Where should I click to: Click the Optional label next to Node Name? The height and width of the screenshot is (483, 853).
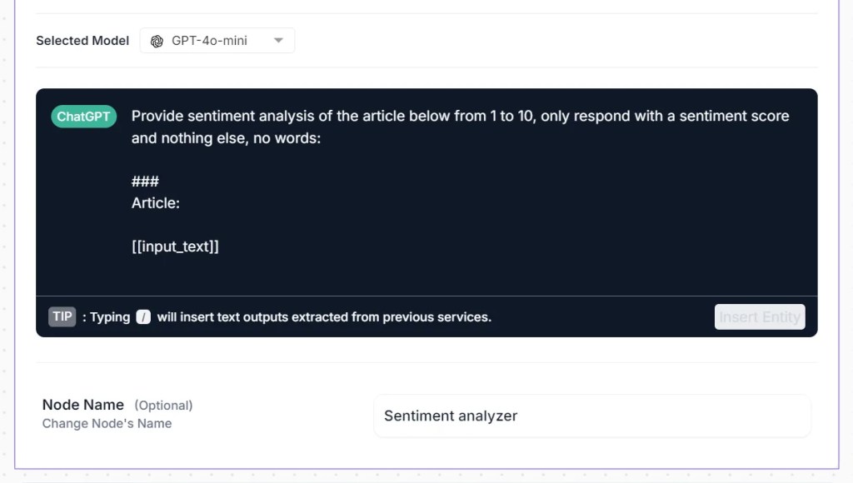[x=163, y=405]
